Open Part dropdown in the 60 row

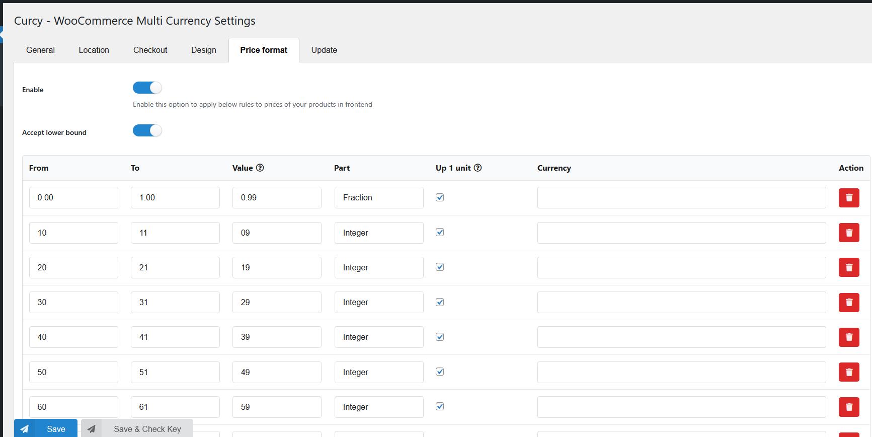(379, 407)
